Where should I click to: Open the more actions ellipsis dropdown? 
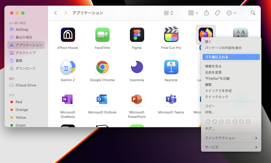(231, 13)
